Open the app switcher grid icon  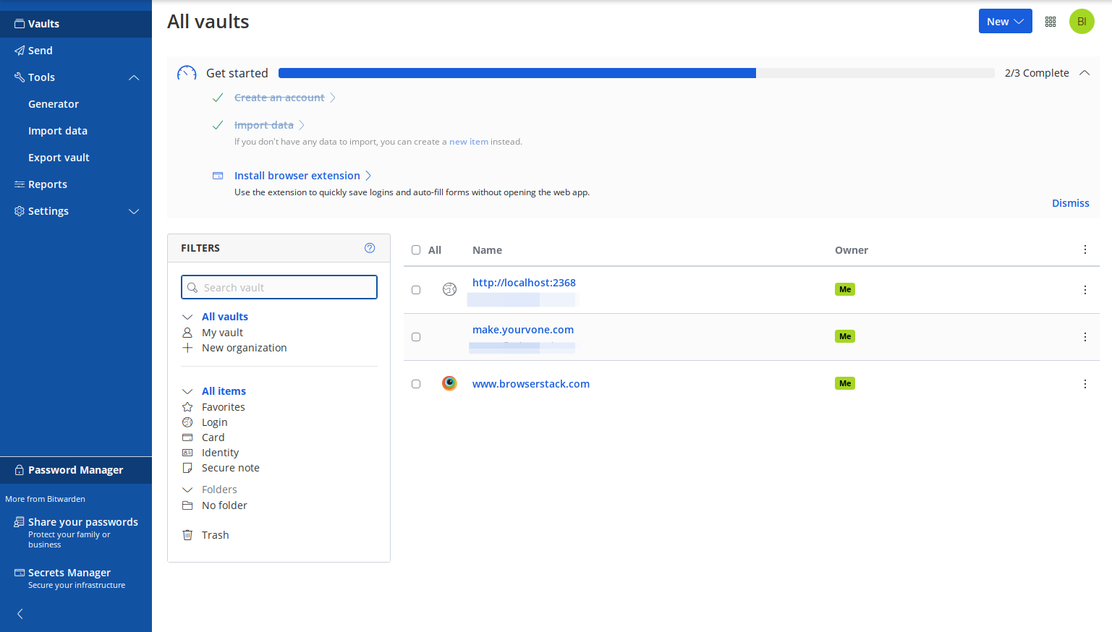click(1051, 22)
